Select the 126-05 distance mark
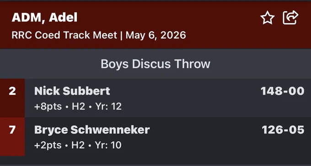This screenshot has height=166, width=311. coord(283,130)
